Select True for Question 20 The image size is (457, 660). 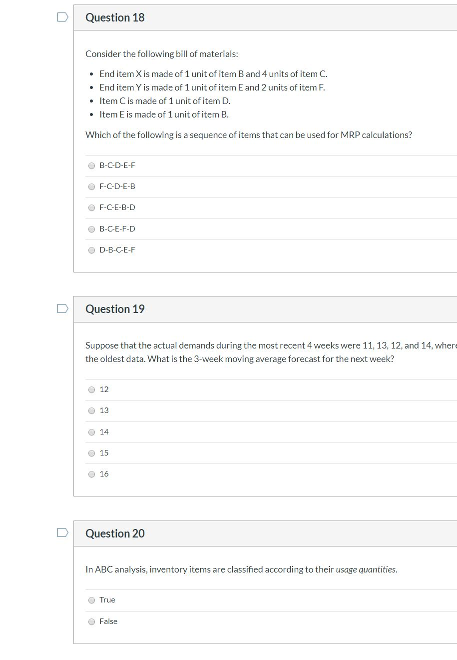click(91, 599)
